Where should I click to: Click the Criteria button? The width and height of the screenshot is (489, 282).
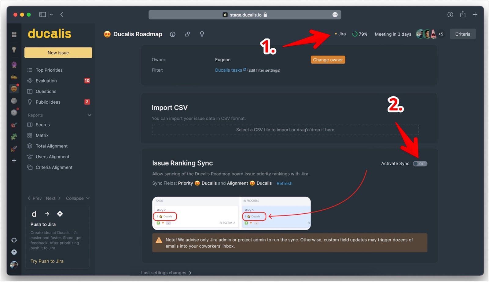(x=463, y=34)
